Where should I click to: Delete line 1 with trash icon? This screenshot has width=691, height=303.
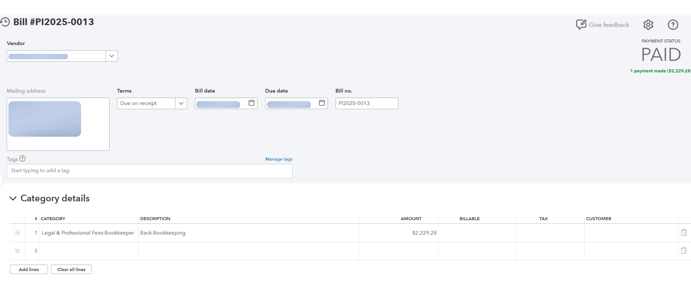[684, 233]
